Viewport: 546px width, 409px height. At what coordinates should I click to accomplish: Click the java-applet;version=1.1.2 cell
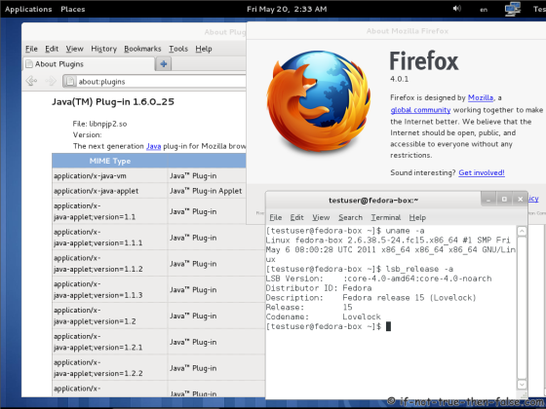(110, 264)
